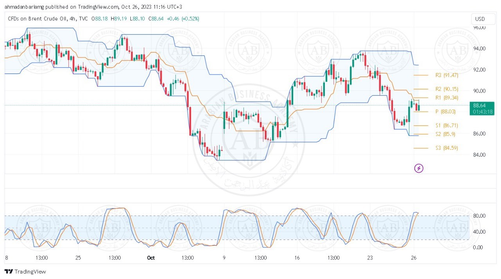
Task: Click the 80.00 oscillator axis label
Action: [x=479, y=216]
